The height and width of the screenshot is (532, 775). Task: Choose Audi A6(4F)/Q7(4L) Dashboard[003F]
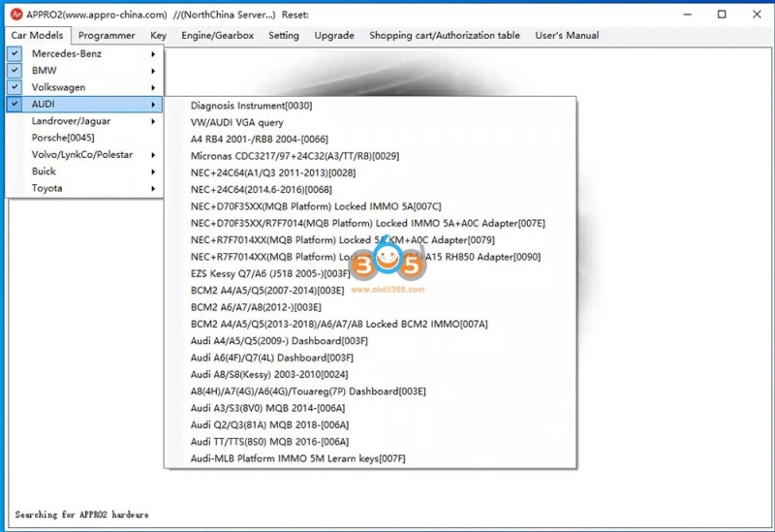[x=370, y=358]
